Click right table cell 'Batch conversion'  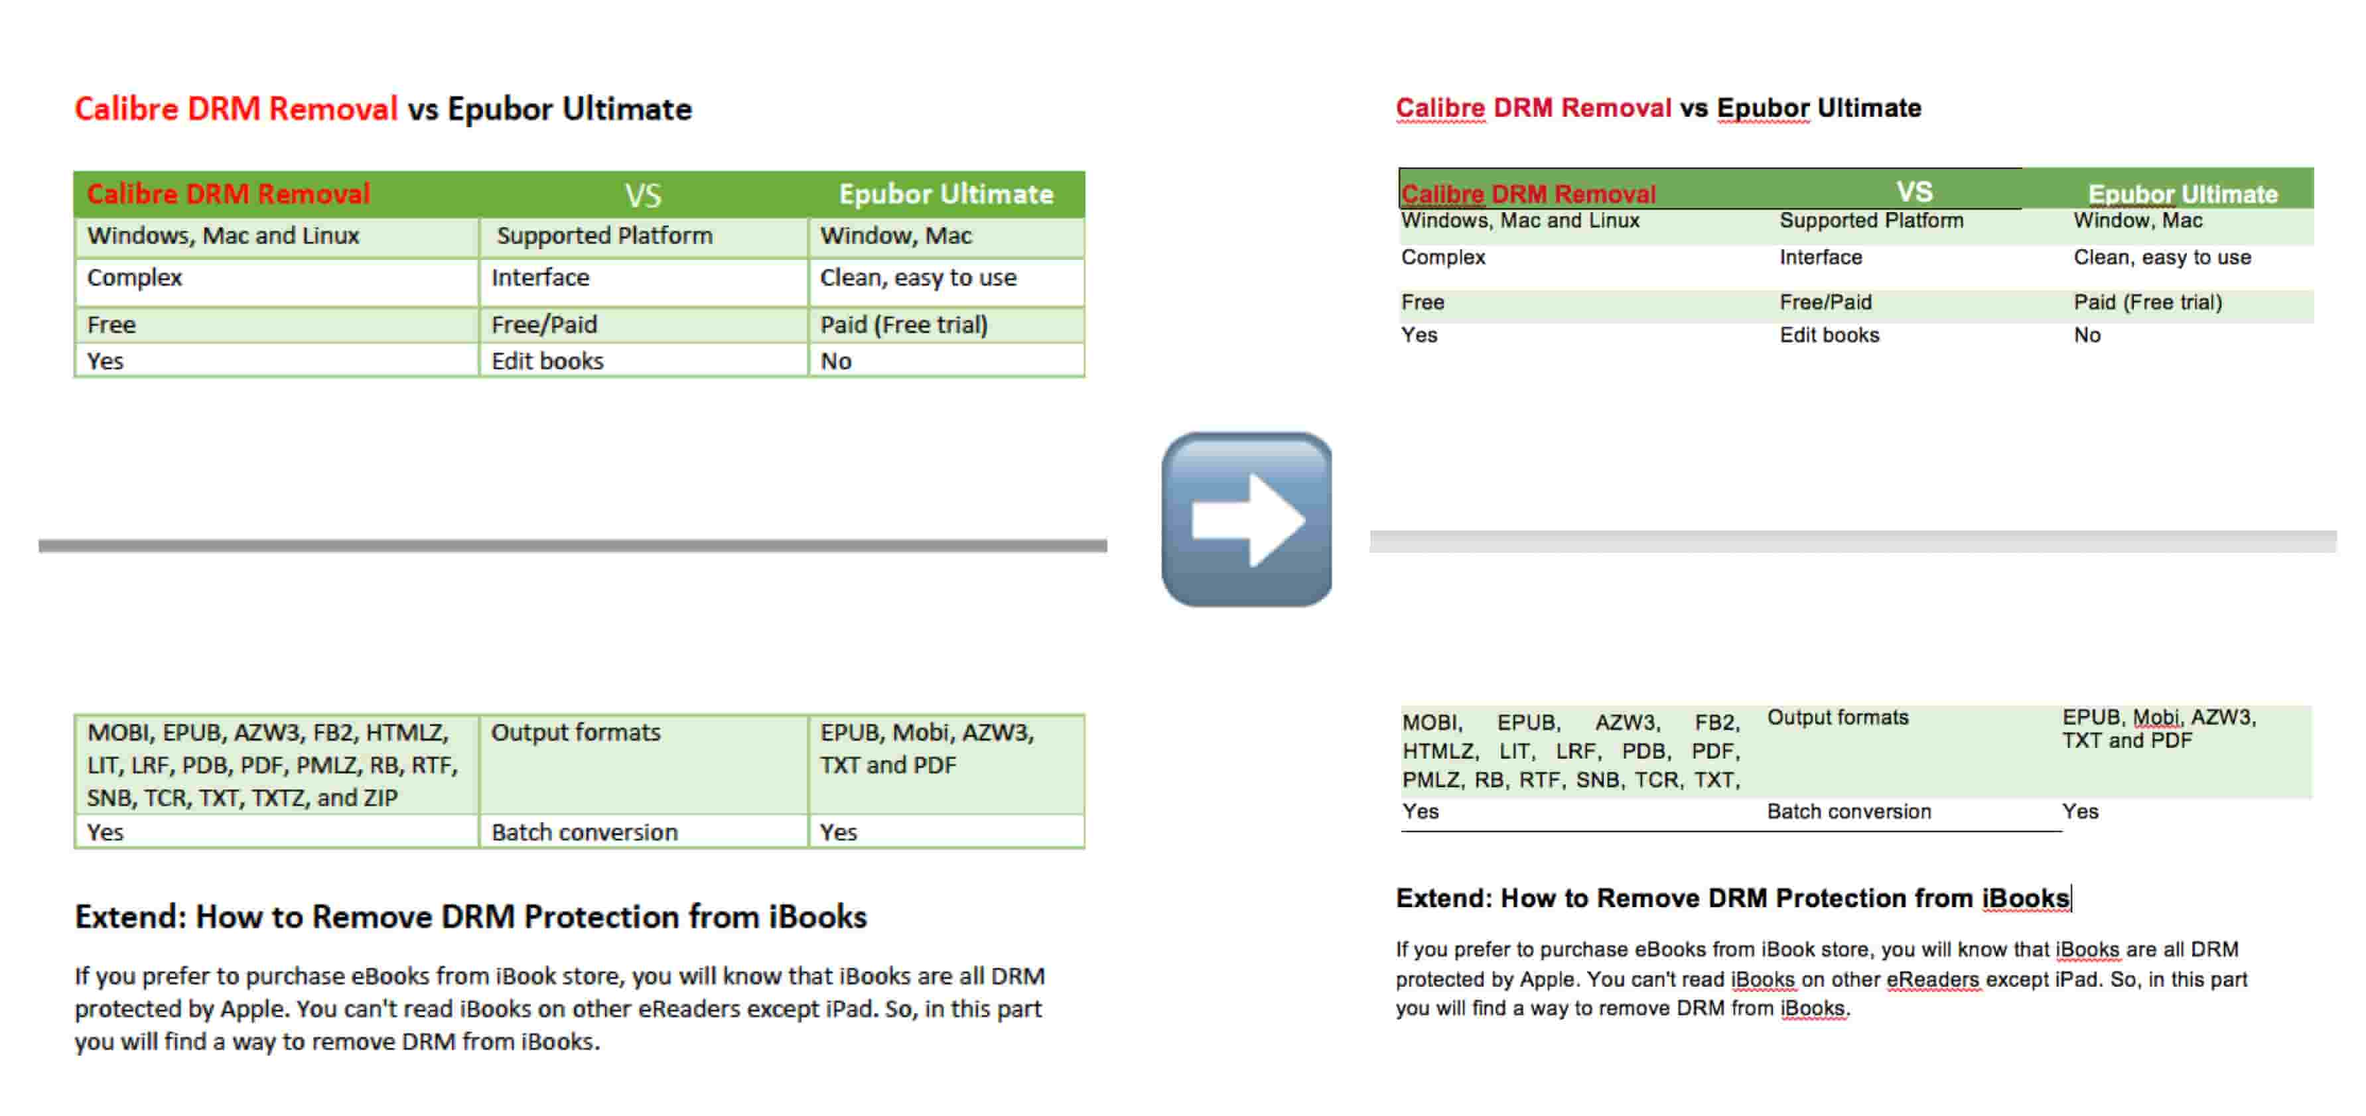[1849, 811]
